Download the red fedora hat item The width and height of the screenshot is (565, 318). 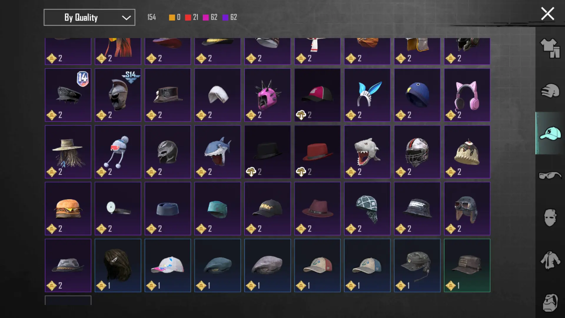(317, 152)
